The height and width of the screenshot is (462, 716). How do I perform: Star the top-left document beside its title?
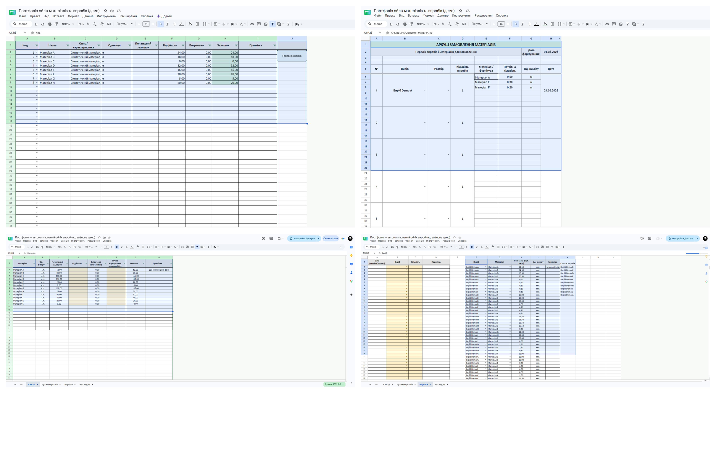(x=105, y=11)
